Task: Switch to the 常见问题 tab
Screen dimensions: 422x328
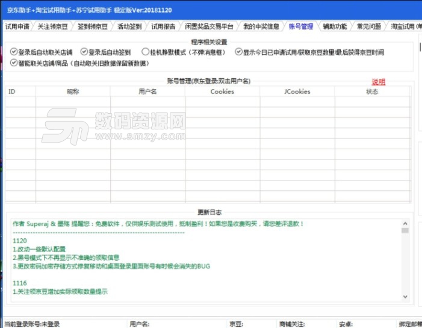Action: [368, 26]
